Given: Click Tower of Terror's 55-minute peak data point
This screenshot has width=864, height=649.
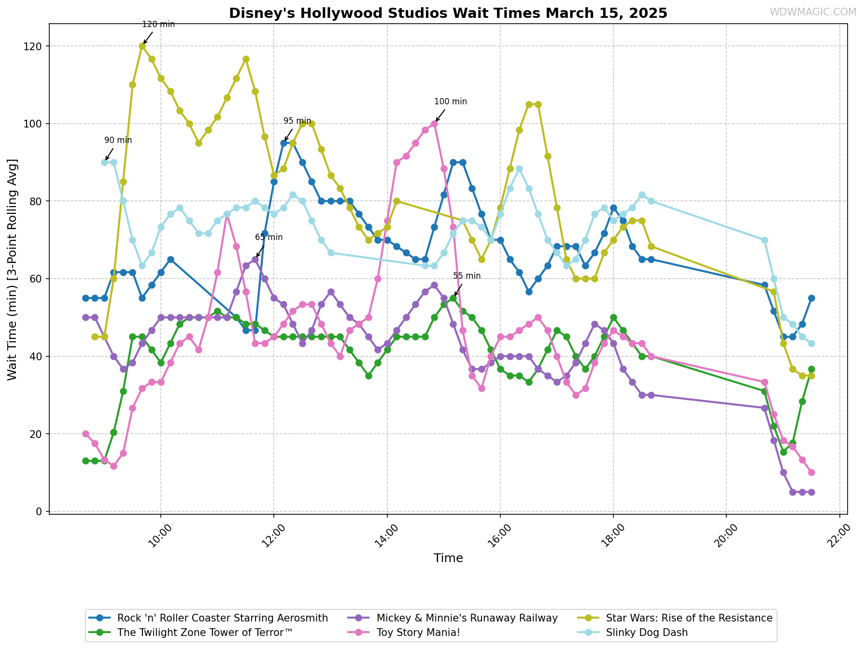Looking at the screenshot, I should (x=453, y=298).
